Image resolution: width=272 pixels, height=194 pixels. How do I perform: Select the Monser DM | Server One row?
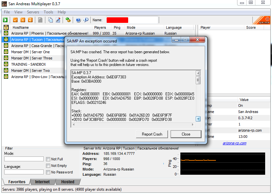click(x=34, y=52)
